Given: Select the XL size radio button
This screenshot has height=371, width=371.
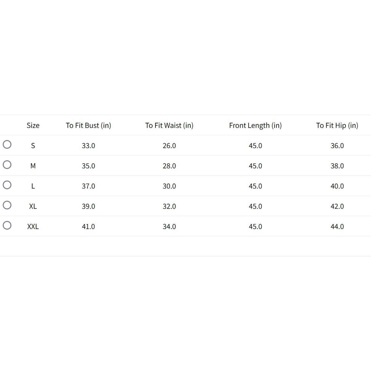Looking at the screenshot, I should click(x=7, y=205).
